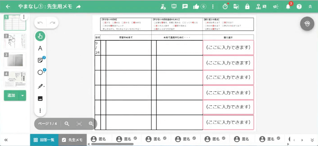Click the round teacher avatar button
The image size is (318, 146).
307,23
